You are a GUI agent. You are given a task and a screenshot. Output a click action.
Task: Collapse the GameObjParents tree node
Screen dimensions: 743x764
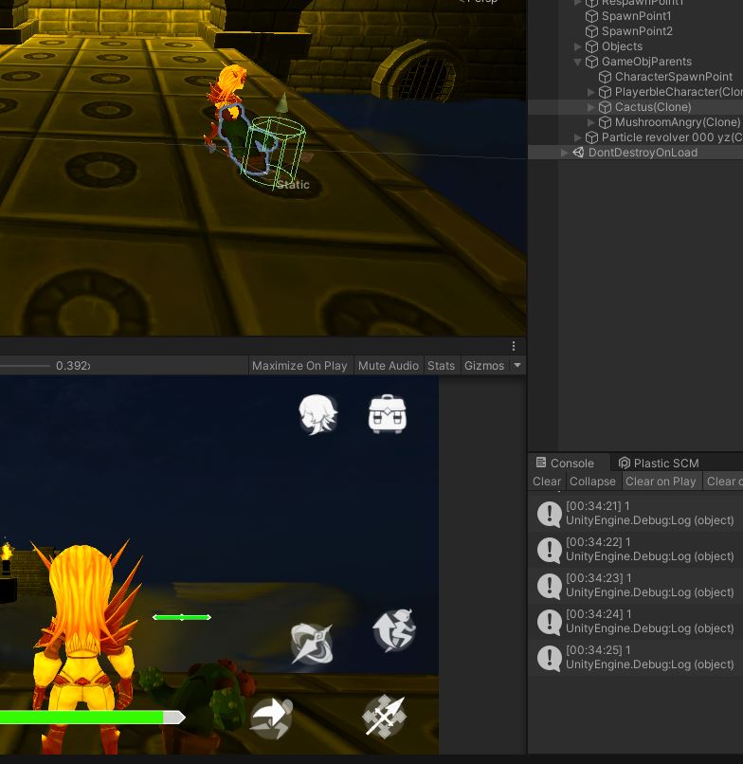[578, 62]
